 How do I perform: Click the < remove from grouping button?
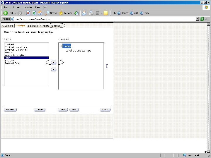(x=54, y=69)
